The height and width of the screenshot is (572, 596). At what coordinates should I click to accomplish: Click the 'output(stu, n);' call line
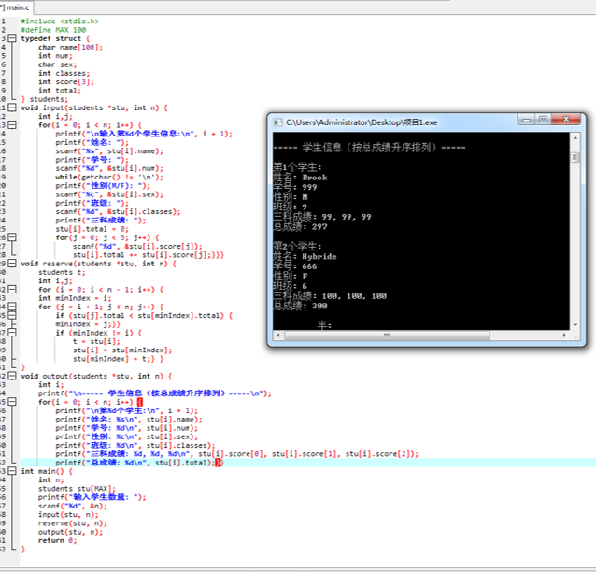coord(70,532)
